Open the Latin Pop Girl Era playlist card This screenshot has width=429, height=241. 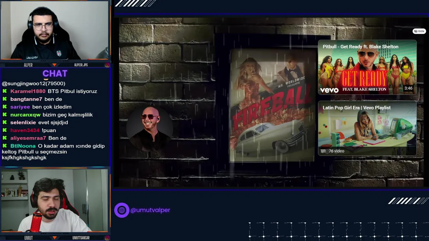click(x=367, y=128)
